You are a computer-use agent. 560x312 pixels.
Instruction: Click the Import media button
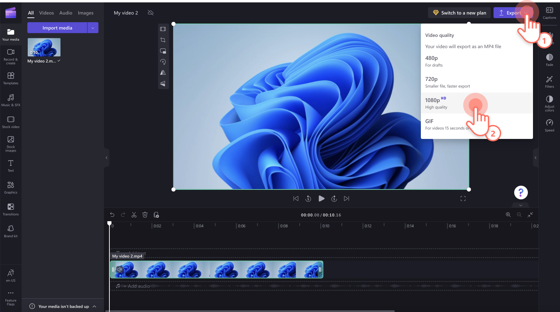point(57,28)
